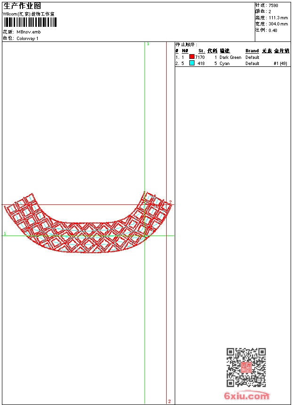This screenshot has width=292, height=405.
Task: Click the #1 (49) sequin entry
Action: [x=280, y=64]
